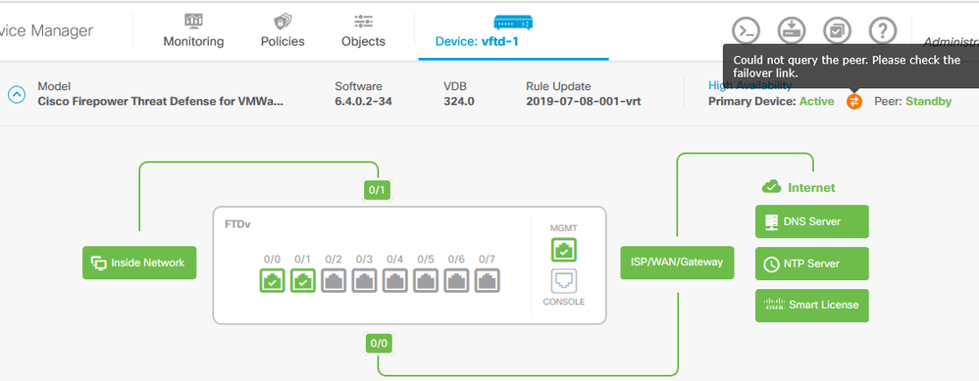This screenshot has height=381, width=979.
Task: Click the green 0/0 link label
Action: (379, 343)
